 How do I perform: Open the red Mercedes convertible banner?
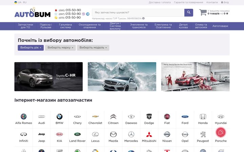click(195, 77)
